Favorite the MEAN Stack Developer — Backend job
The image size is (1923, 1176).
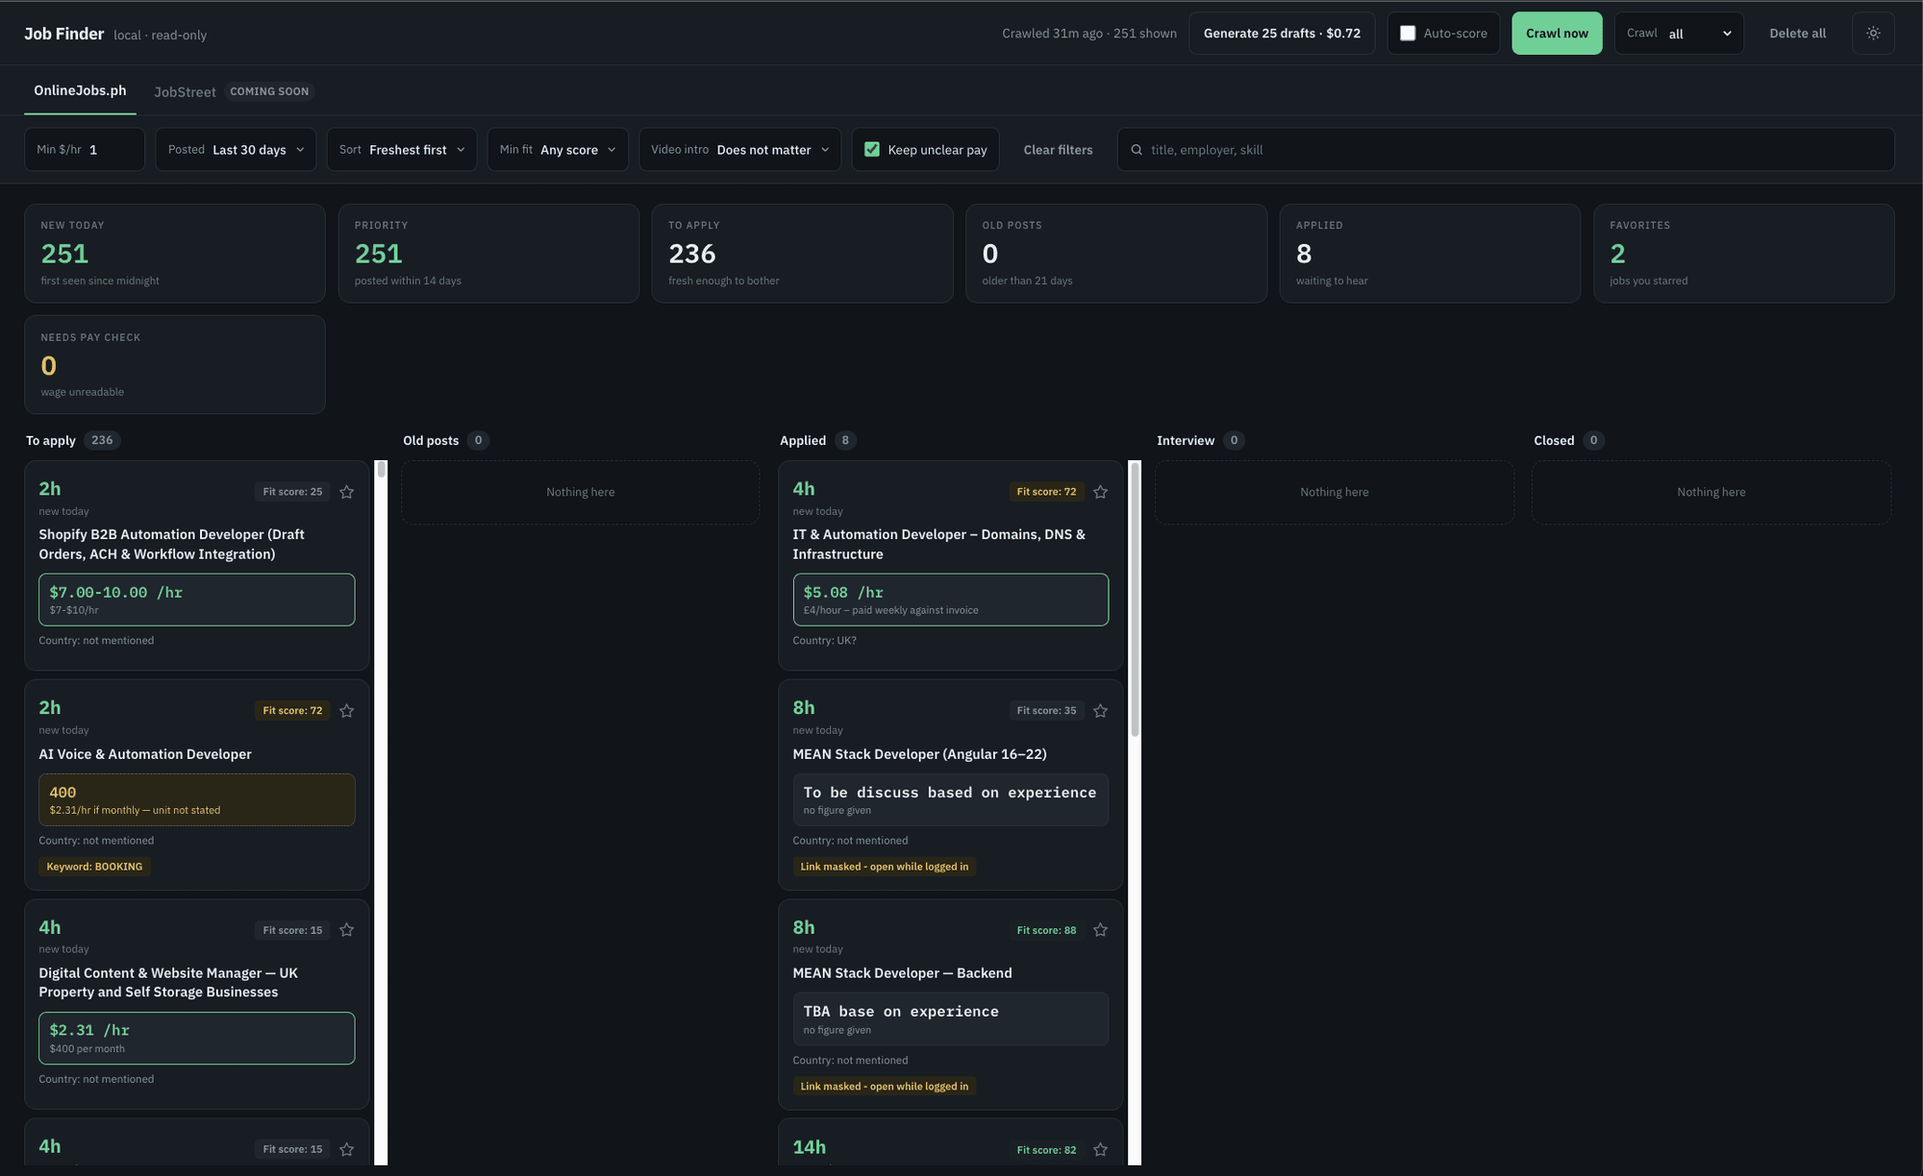1101,930
